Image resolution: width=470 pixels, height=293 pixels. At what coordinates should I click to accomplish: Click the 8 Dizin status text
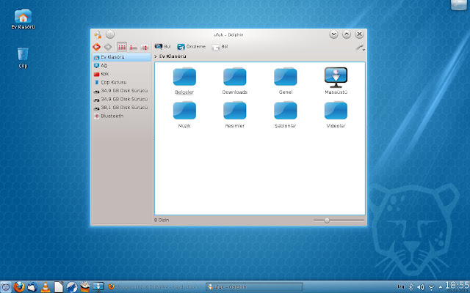[x=162, y=220]
